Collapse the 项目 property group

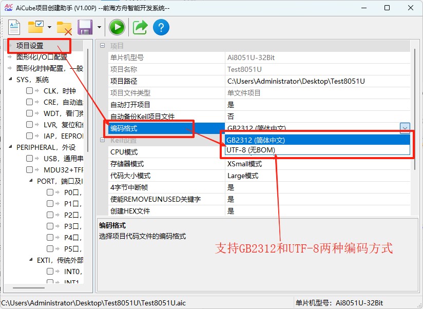pos(103,46)
